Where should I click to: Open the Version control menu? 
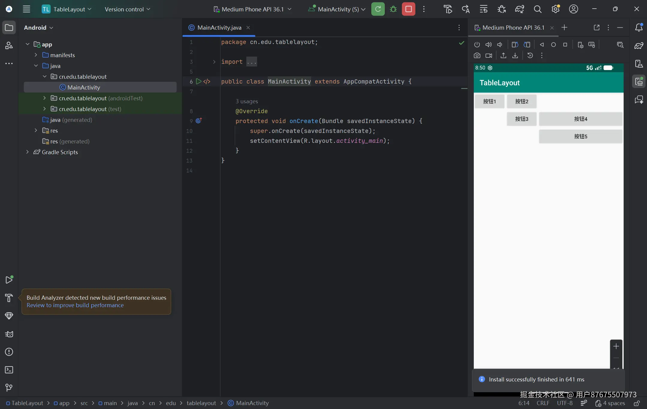127,9
